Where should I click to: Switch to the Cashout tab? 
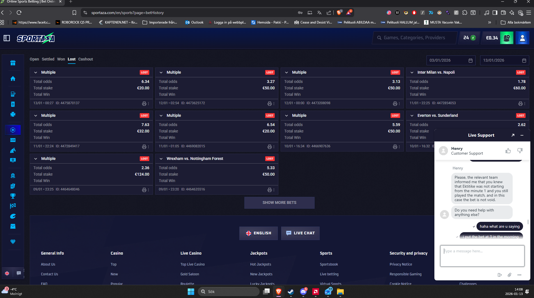pyautogui.click(x=86, y=59)
